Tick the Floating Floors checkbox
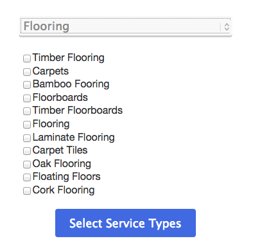The height and width of the screenshot is (241, 262). click(x=27, y=177)
